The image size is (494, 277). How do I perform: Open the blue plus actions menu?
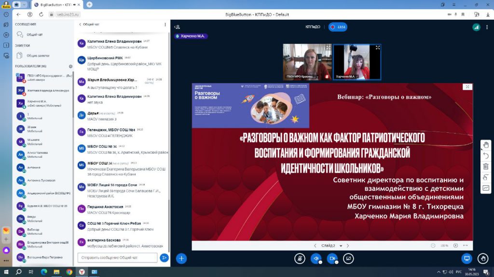pos(181,258)
